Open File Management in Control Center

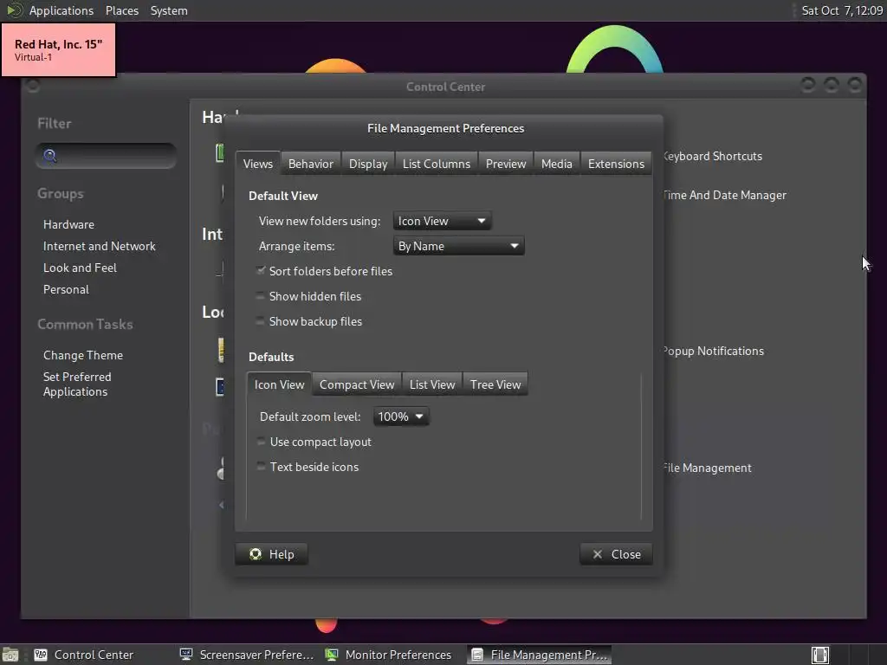coord(707,468)
